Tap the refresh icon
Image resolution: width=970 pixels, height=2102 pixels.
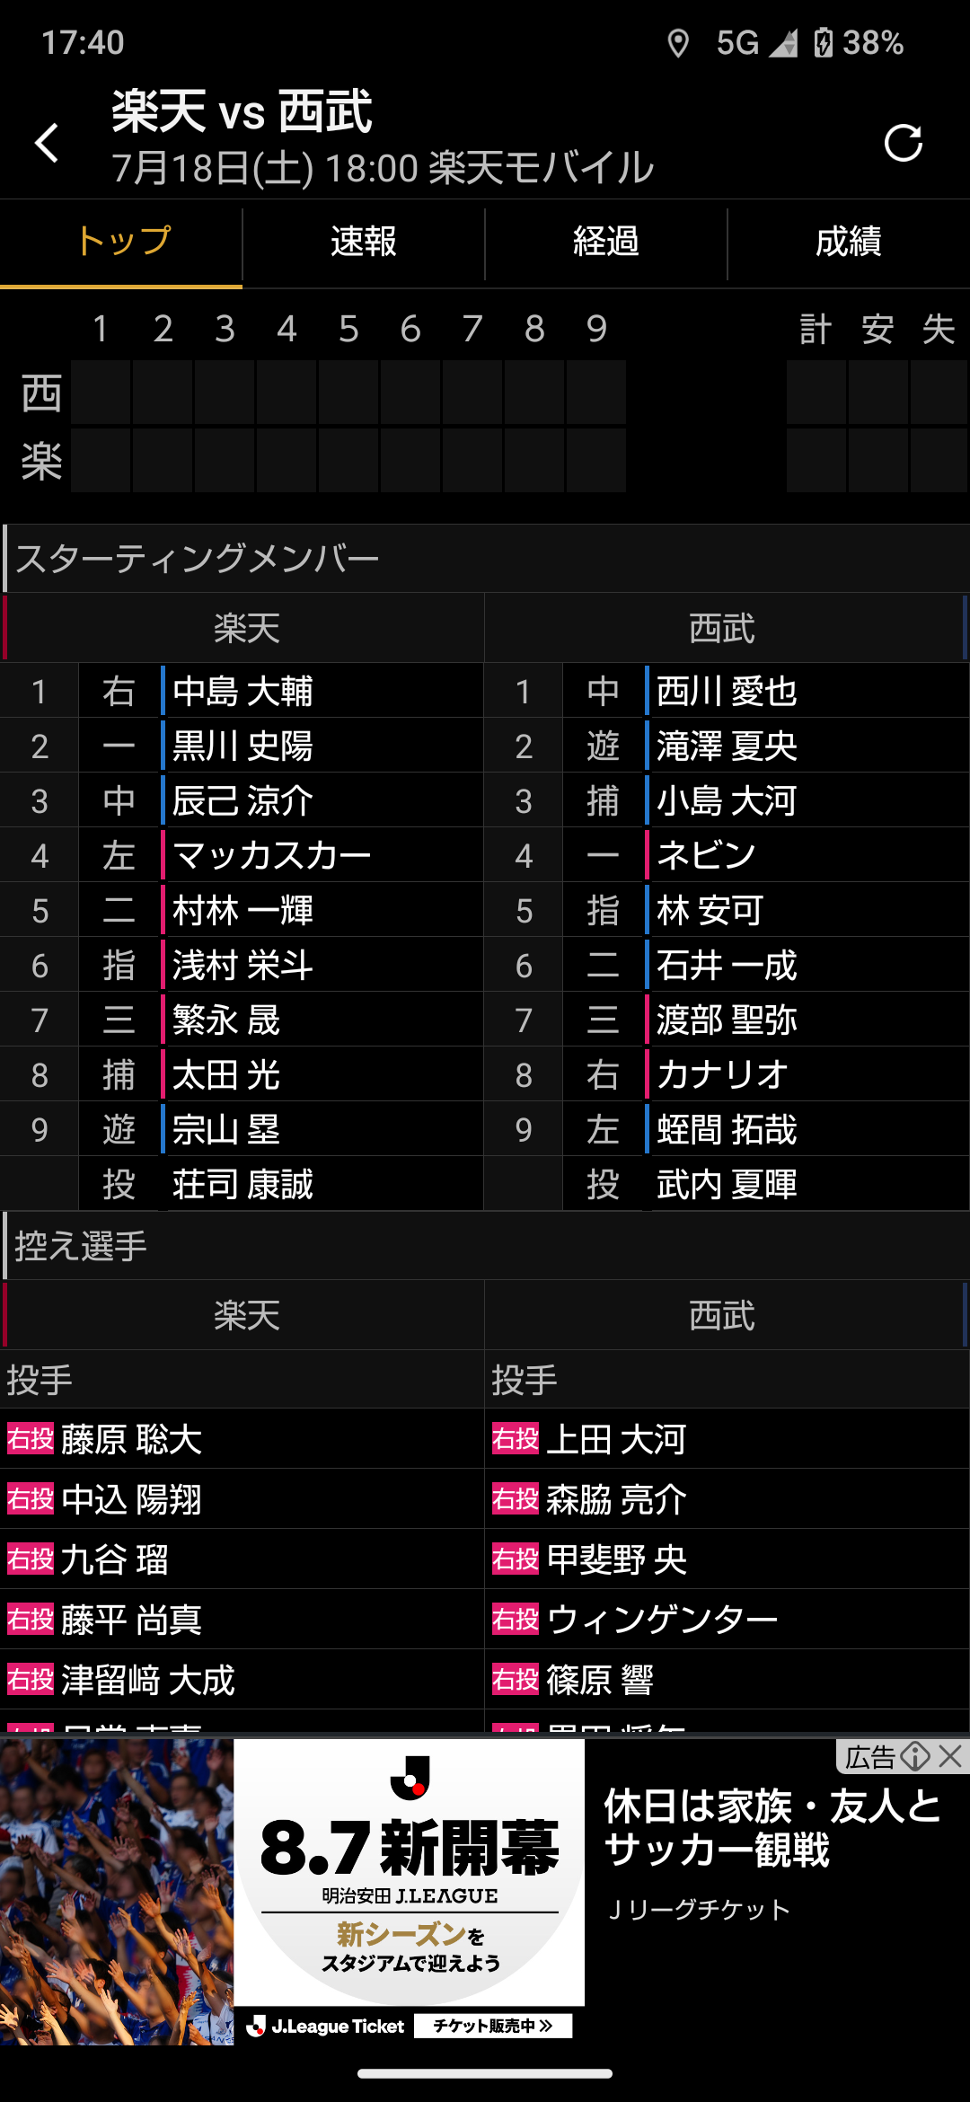pos(903,143)
